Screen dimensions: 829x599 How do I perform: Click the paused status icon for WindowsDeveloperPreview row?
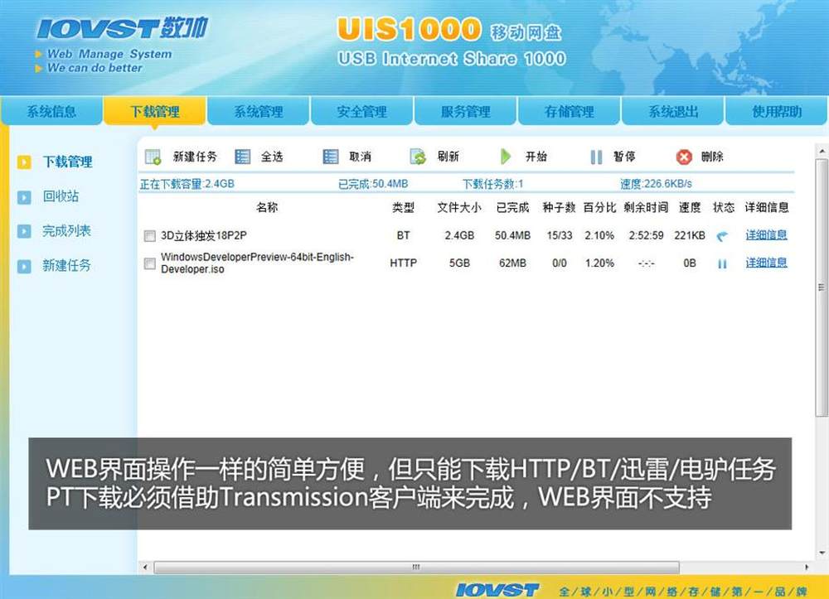722,263
